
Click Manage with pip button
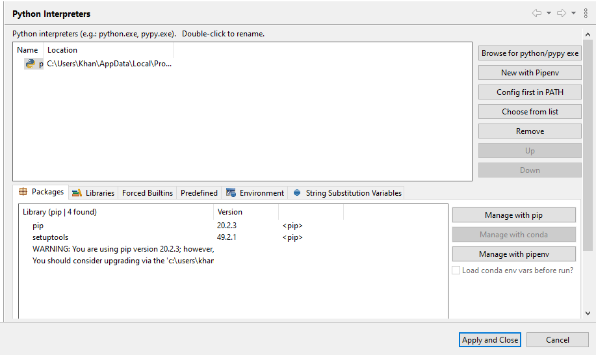pos(514,215)
